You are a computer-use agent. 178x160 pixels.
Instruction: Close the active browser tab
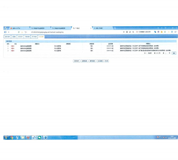91,28
